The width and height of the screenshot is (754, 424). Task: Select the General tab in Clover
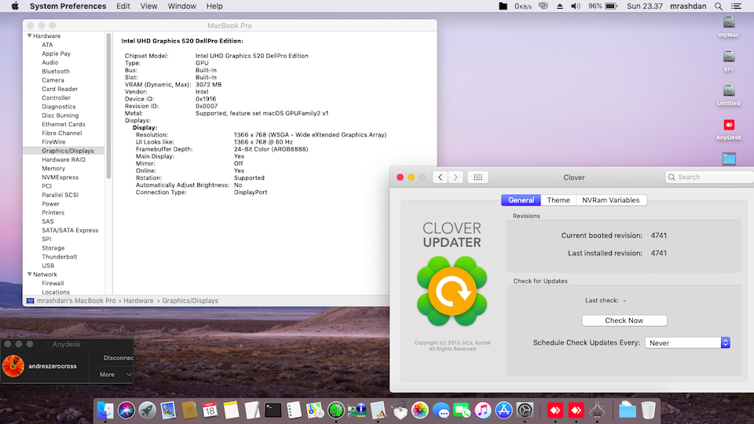[x=522, y=200]
